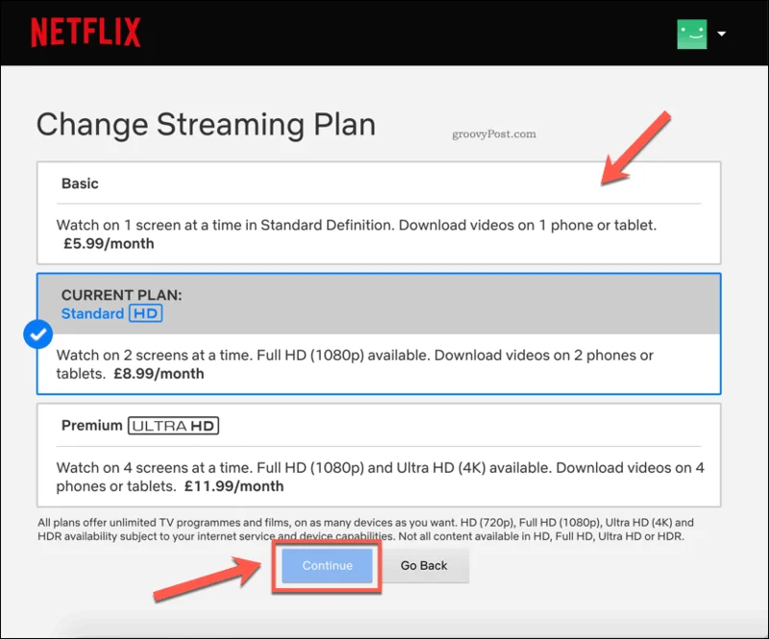Image resolution: width=769 pixels, height=639 pixels.
Task: Click the Netflix logo
Action: (x=86, y=33)
